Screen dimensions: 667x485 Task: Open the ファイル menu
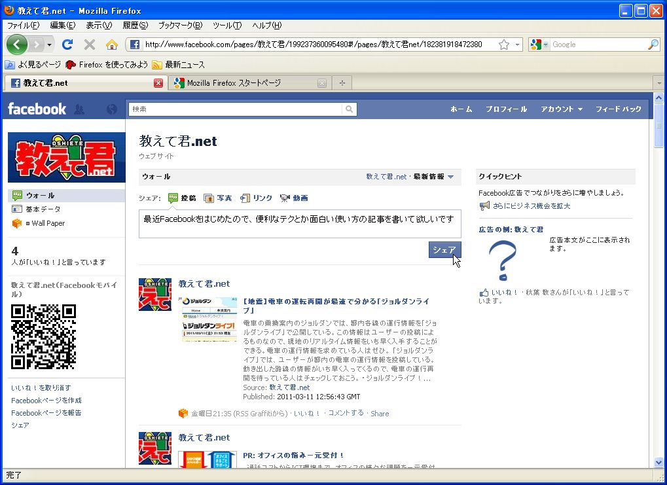point(24,26)
